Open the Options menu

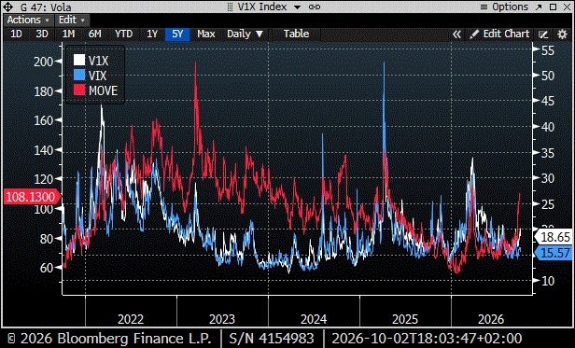click(x=504, y=7)
